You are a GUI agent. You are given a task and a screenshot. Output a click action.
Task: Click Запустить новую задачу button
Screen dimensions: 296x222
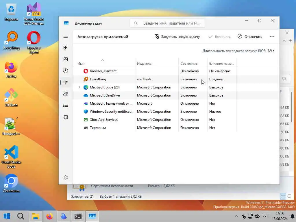coord(177,37)
